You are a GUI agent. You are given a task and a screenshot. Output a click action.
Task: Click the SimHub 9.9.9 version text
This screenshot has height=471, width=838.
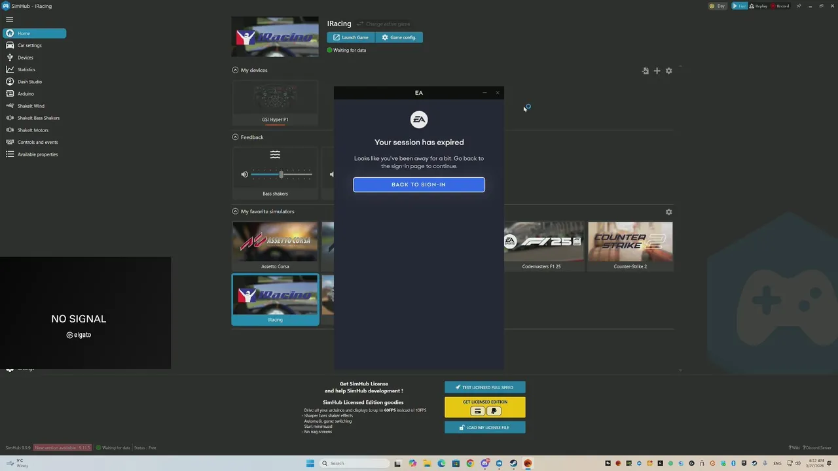click(x=18, y=448)
